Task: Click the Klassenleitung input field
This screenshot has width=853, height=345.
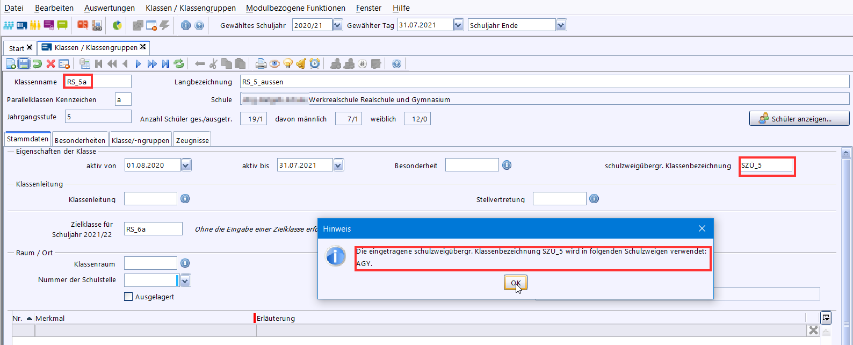Action: click(x=150, y=199)
